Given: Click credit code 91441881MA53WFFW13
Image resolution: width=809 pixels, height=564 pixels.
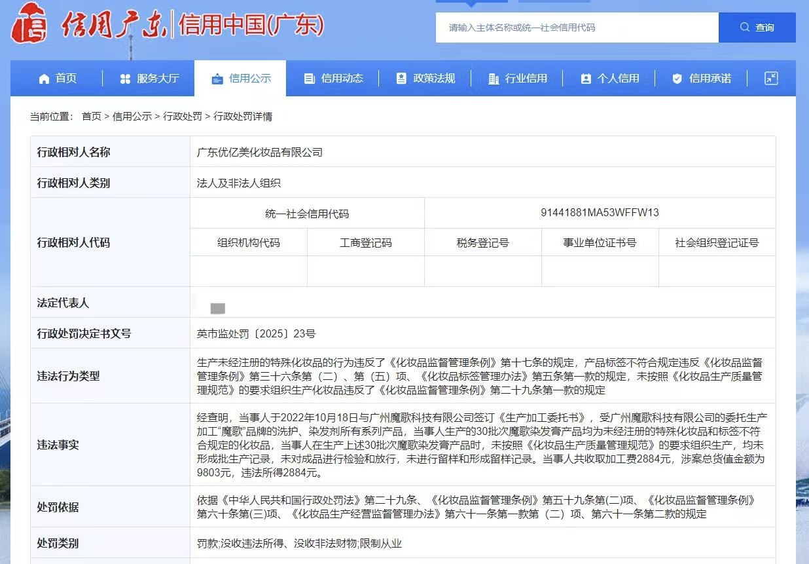Looking at the screenshot, I should tap(600, 213).
